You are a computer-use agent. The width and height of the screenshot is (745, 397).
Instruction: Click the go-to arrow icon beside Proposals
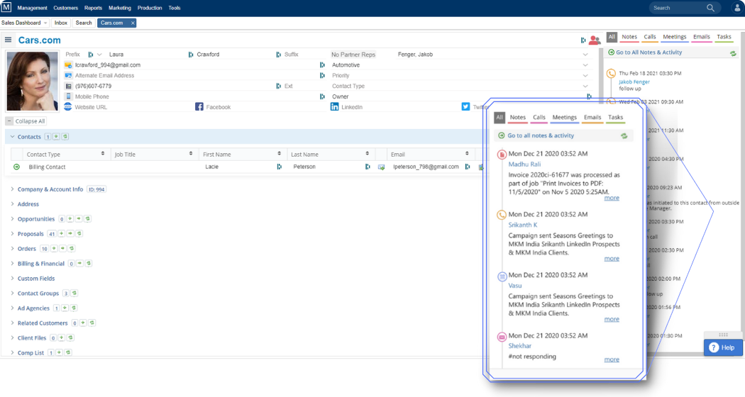click(70, 234)
